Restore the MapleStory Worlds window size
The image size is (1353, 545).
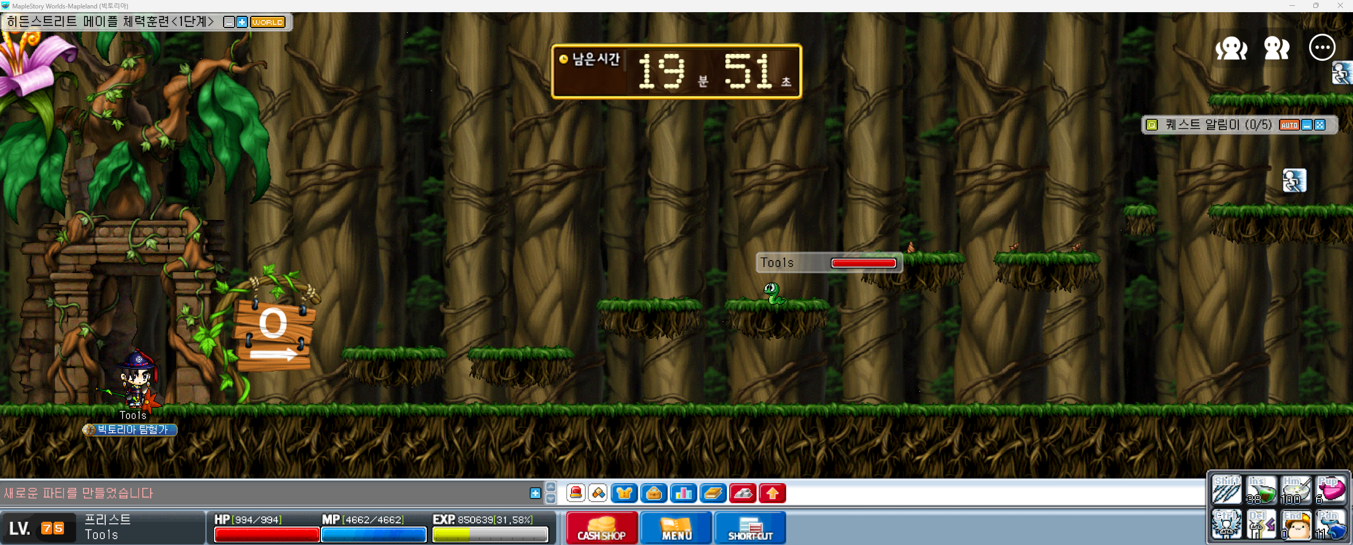[1316, 5]
